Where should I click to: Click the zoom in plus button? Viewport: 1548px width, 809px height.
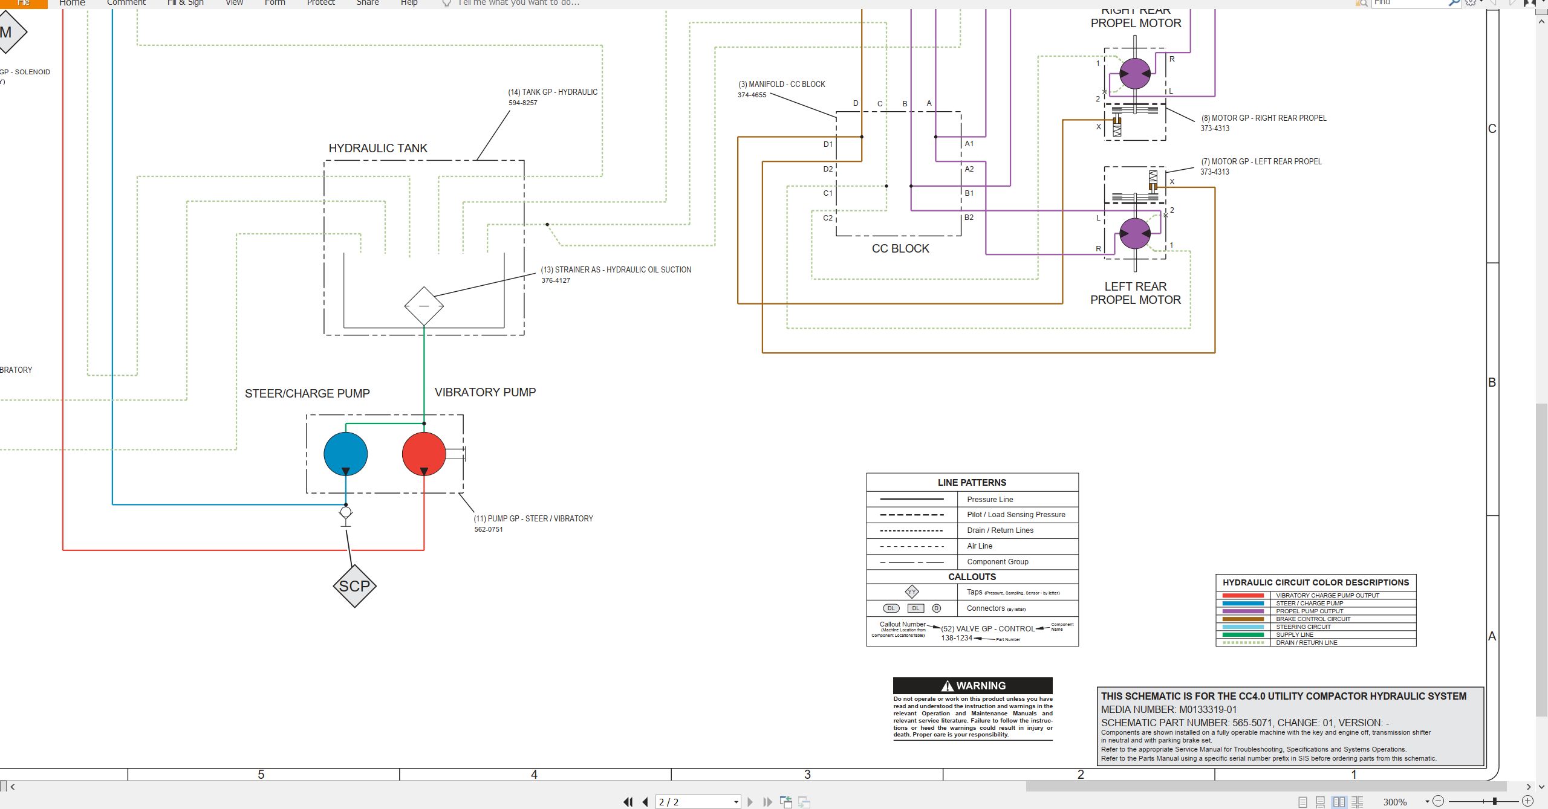(x=1527, y=801)
